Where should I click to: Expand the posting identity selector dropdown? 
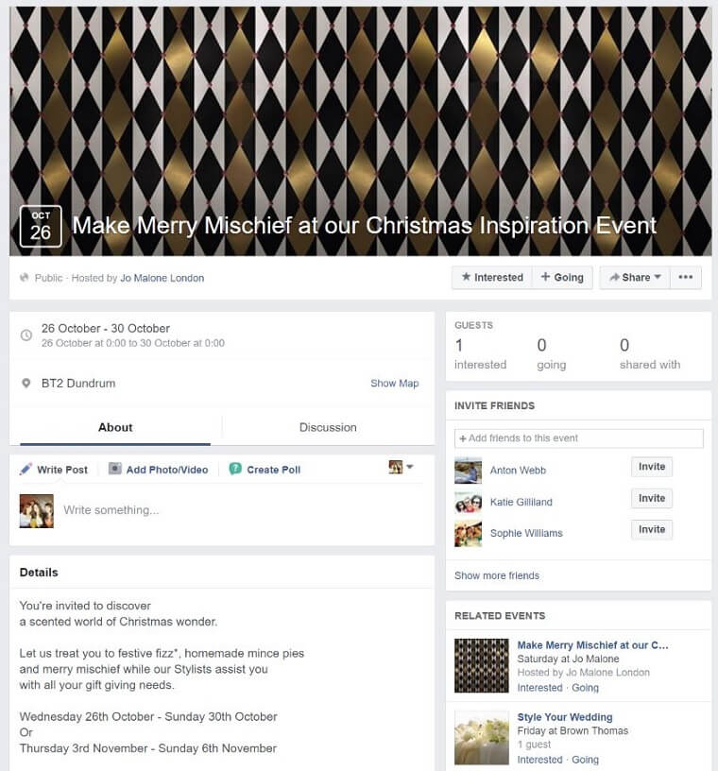tap(401, 467)
